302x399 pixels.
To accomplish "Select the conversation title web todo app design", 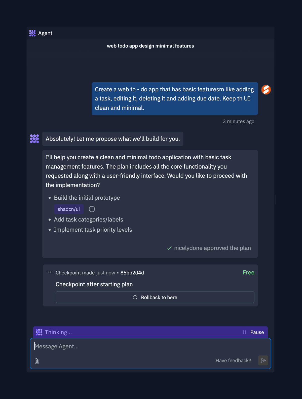I will coord(150,46).
